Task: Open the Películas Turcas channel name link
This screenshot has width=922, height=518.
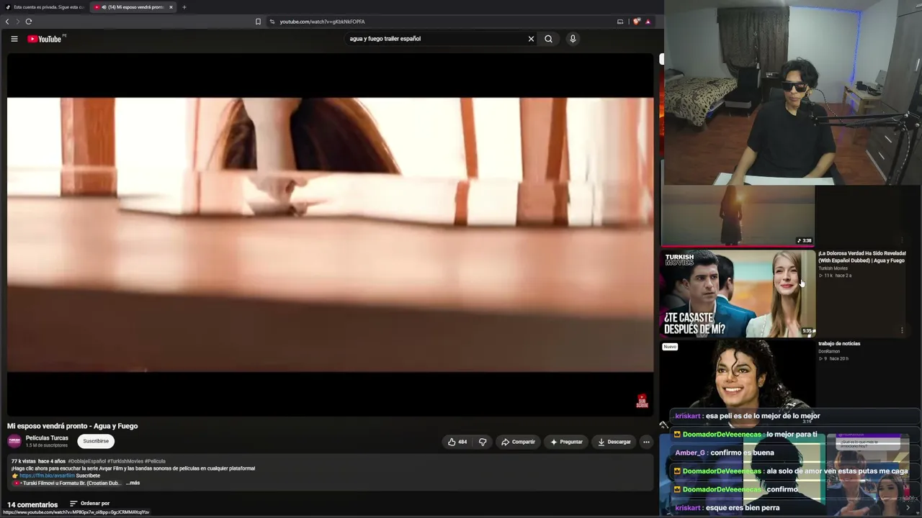Action: (x=47, y=438)
